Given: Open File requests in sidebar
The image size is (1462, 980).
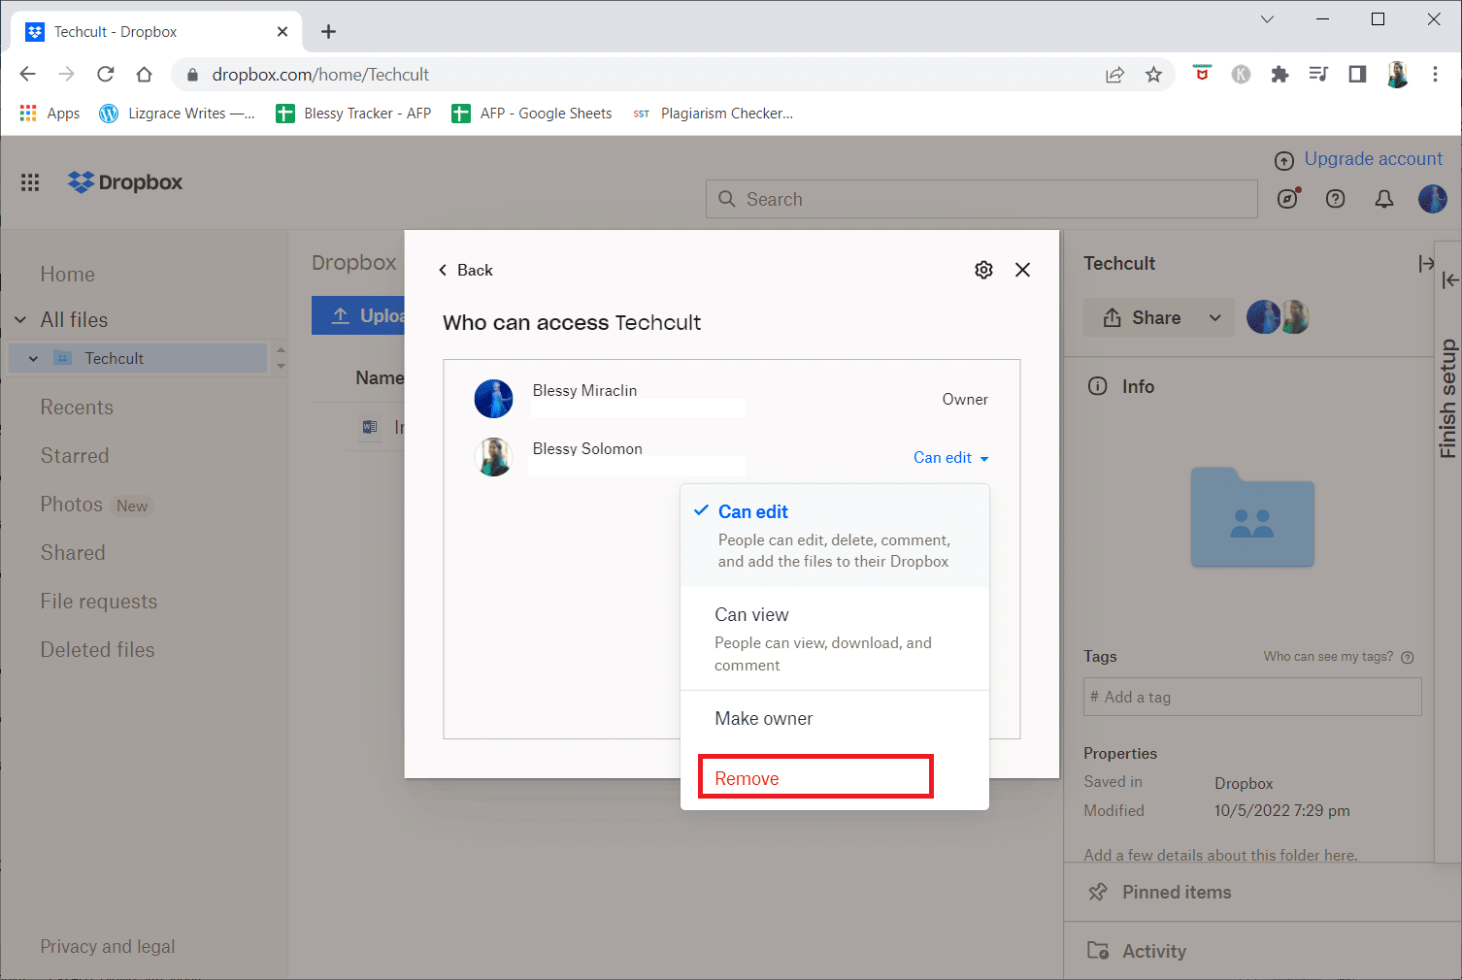Looking at the screenshot, I should pos(99,602).
